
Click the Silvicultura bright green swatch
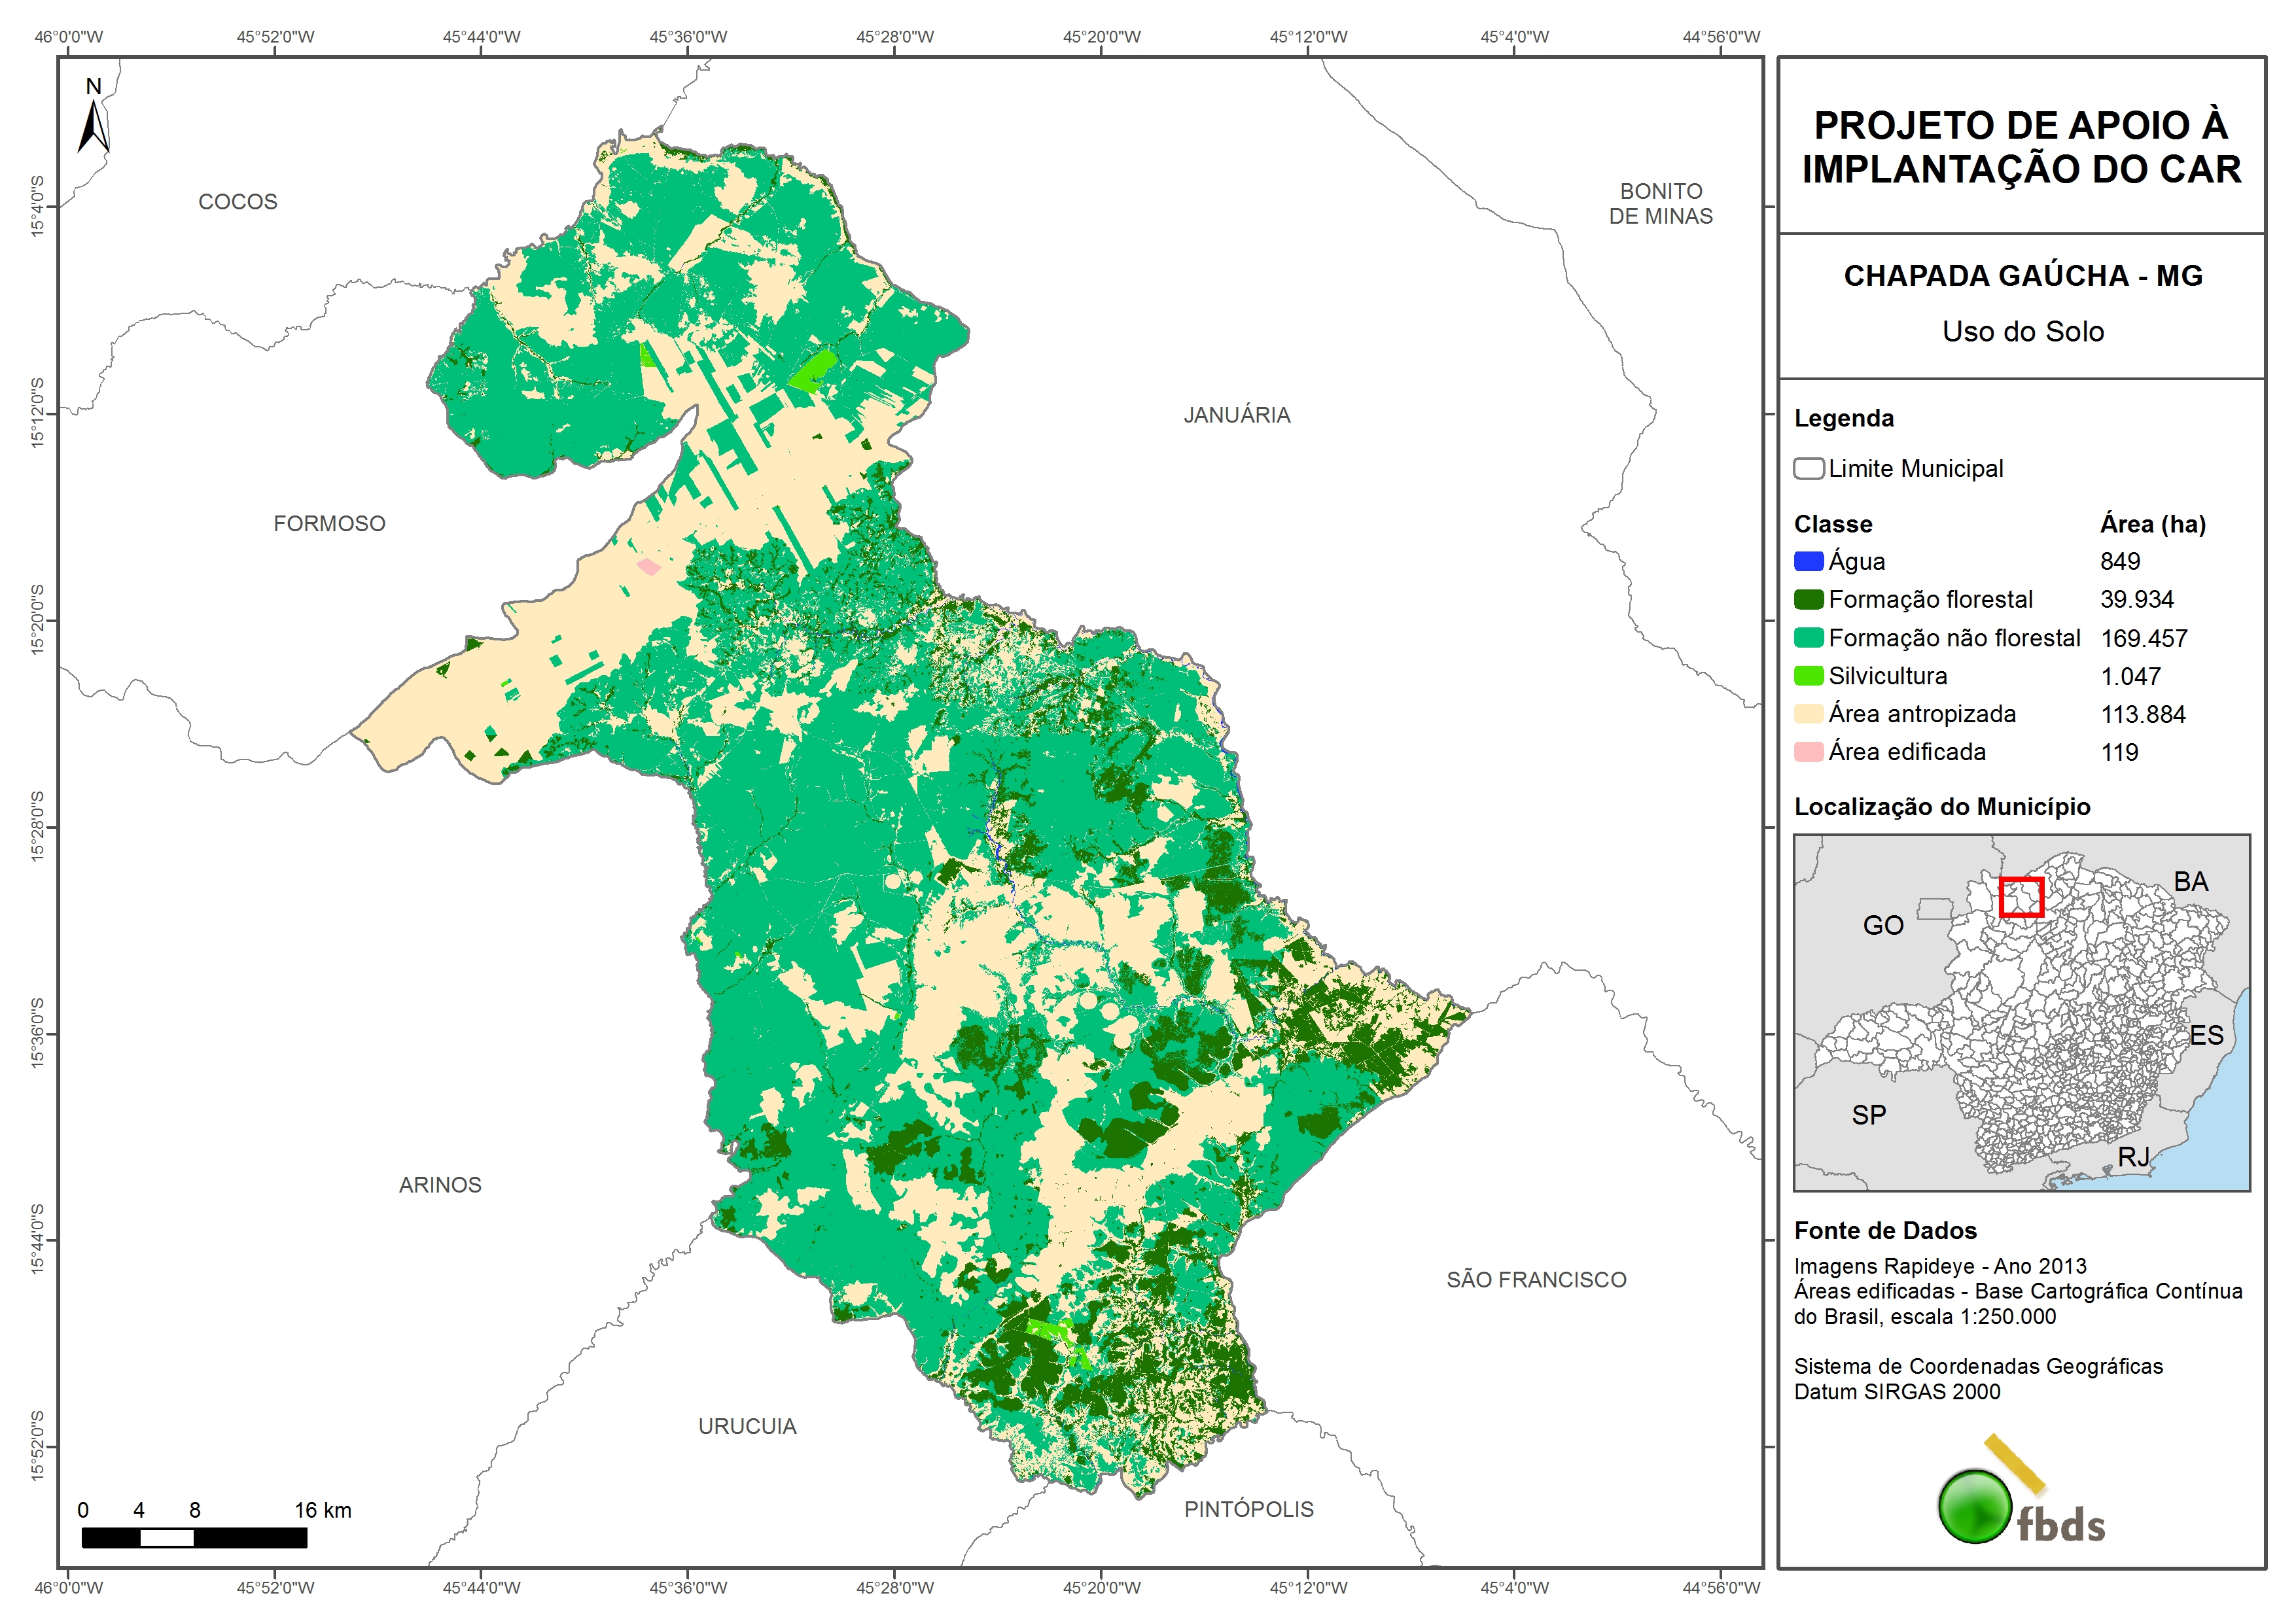tap(1808, 676)
